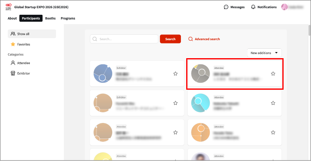Viewport: 311px width, 161px height.
Task: Click the Attendee tag on gray-avatar card
Action: click(219, 68)
